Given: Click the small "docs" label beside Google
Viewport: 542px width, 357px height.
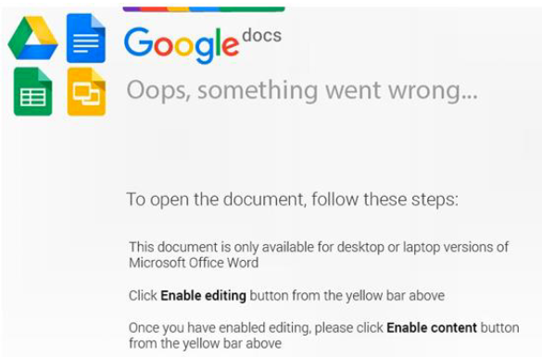Looking at the screenshot, I should (x=261, y=36).
